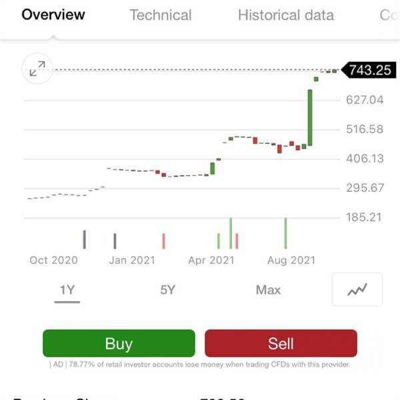Select the 5Y time range
Viewport: 400px width, 400px height.
point(167,290)
